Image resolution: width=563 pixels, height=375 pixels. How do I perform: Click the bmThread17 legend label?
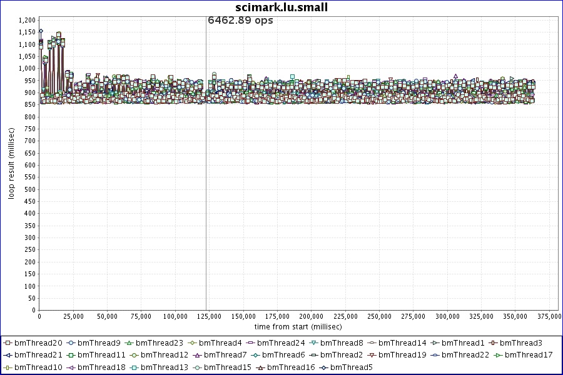(529, 355)
